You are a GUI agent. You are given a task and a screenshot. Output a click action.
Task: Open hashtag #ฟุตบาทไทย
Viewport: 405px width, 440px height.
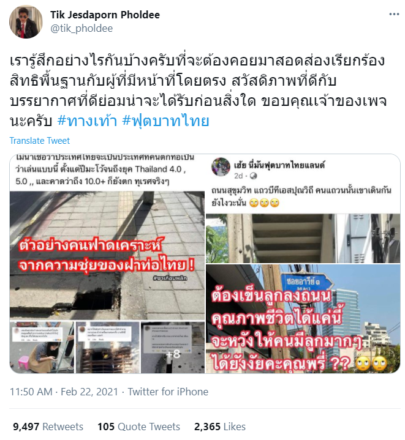point(165,121)
